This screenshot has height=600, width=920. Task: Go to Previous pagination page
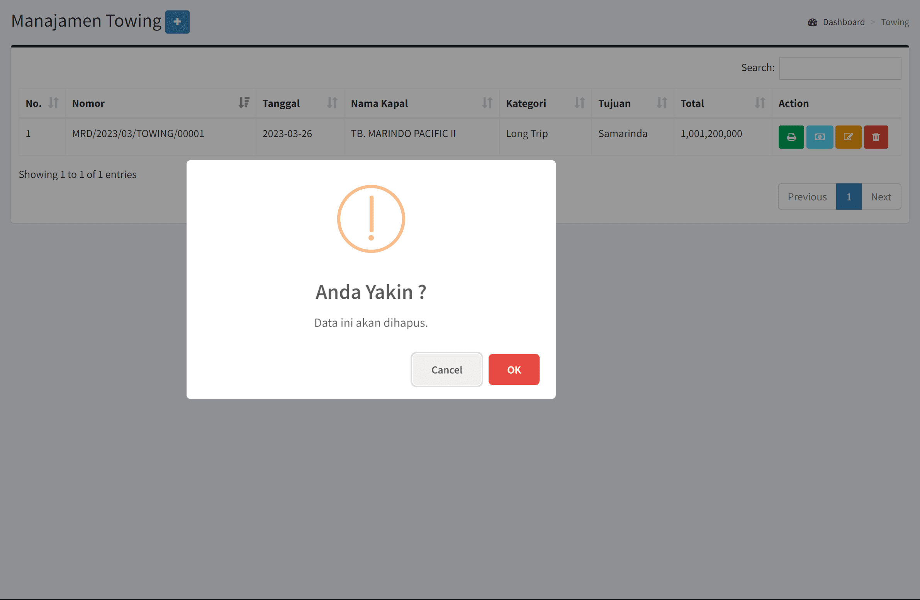pos(807,197)
